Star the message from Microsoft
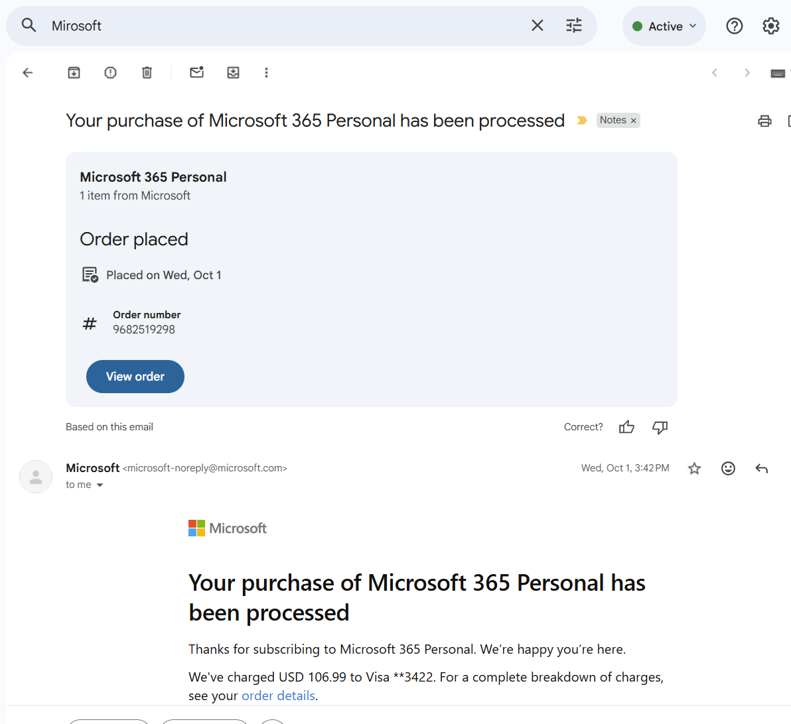The width and height of the screenshot is (791, 724). (694, 469)
